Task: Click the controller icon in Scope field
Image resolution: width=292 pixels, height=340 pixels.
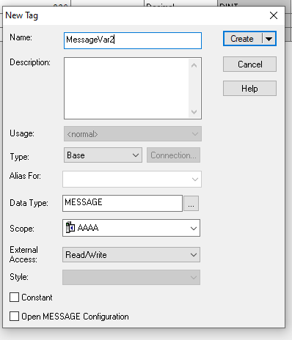Action: pyautogui.click(x=70, y=227)
